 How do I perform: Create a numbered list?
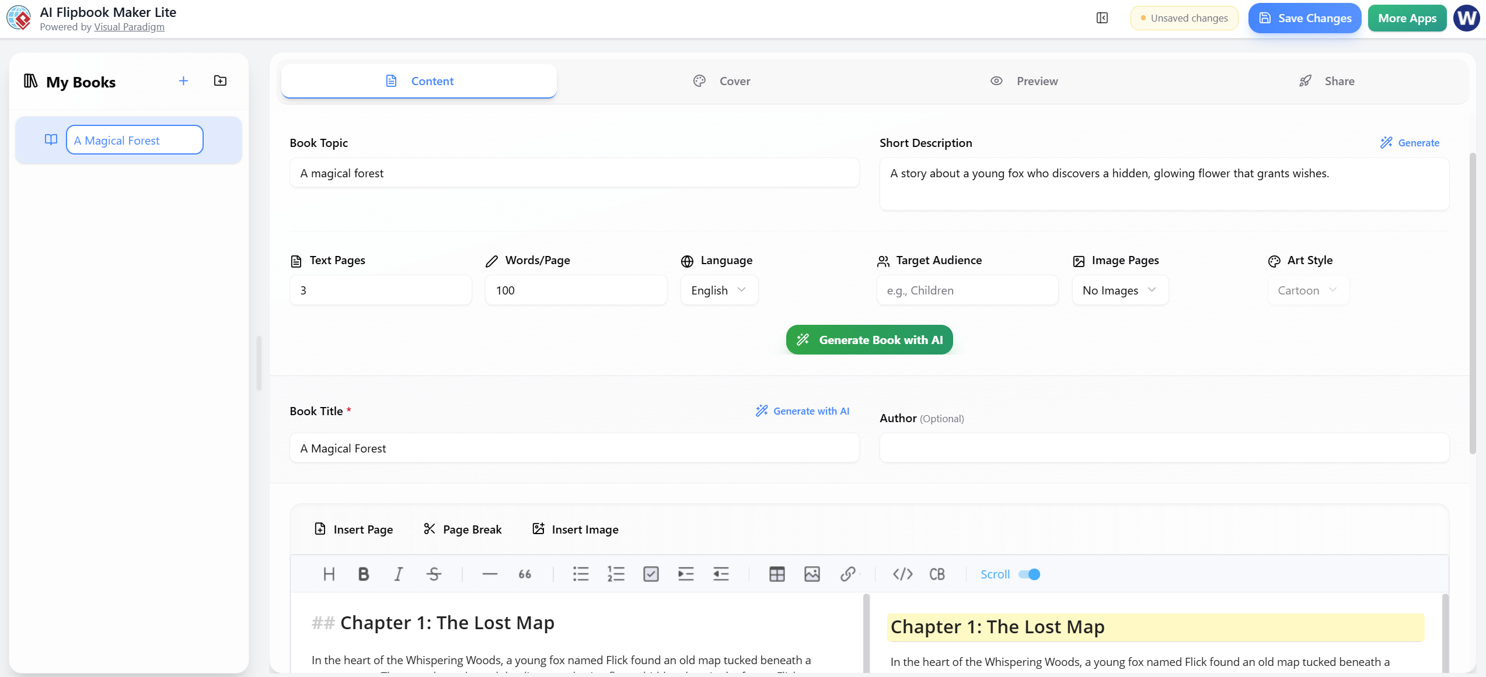pyautogui.click(x=616, y=574)
